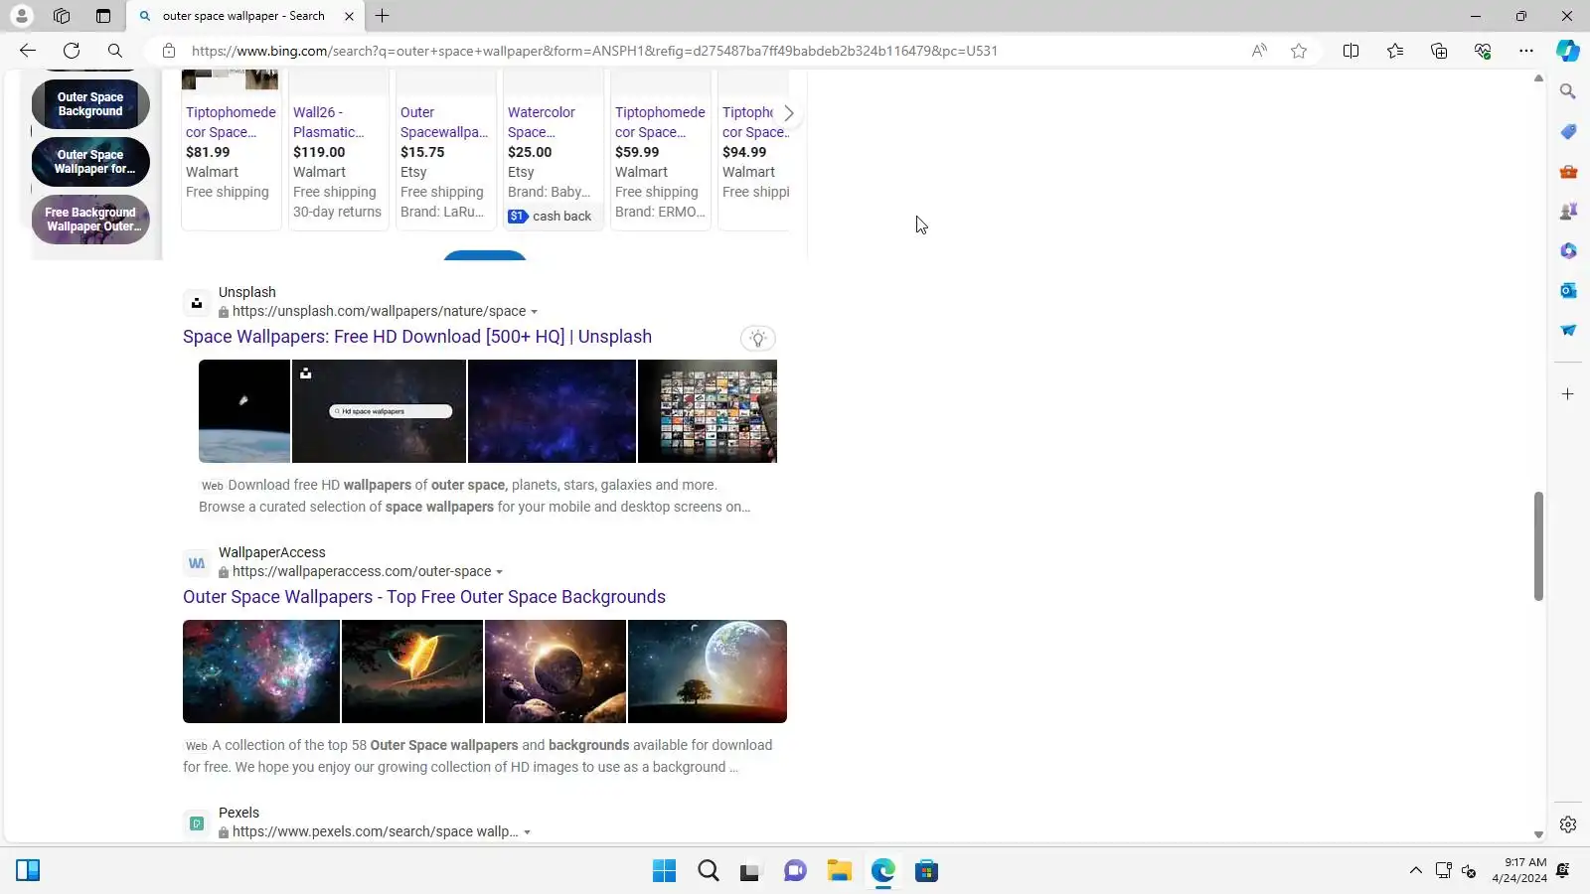1590x894 pixels.
Task: Select Outer Space Background suggestion
Action: point(90,104)
